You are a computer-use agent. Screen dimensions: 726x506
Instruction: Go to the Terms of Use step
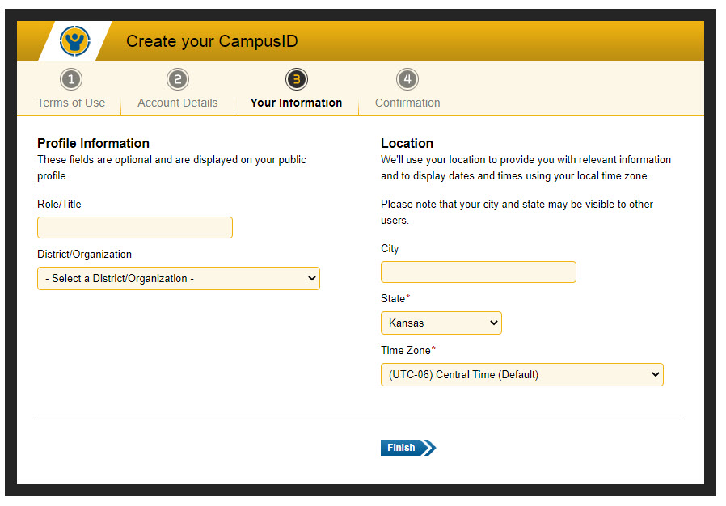[71, 103]
